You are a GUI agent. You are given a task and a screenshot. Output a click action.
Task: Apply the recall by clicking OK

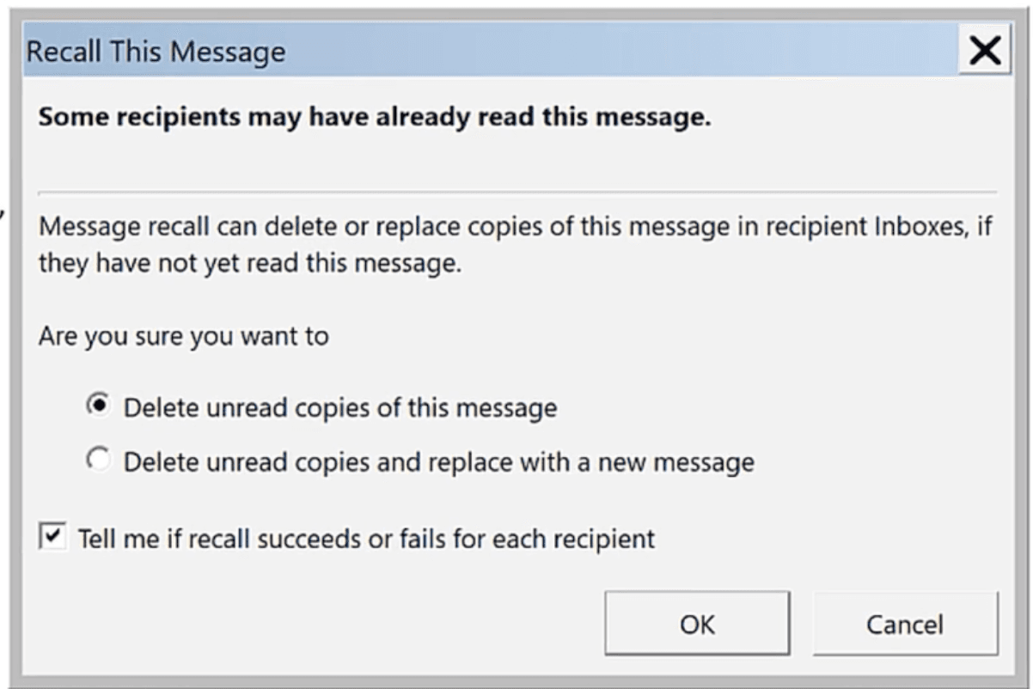pyautogui.click(x=698, y=625)
